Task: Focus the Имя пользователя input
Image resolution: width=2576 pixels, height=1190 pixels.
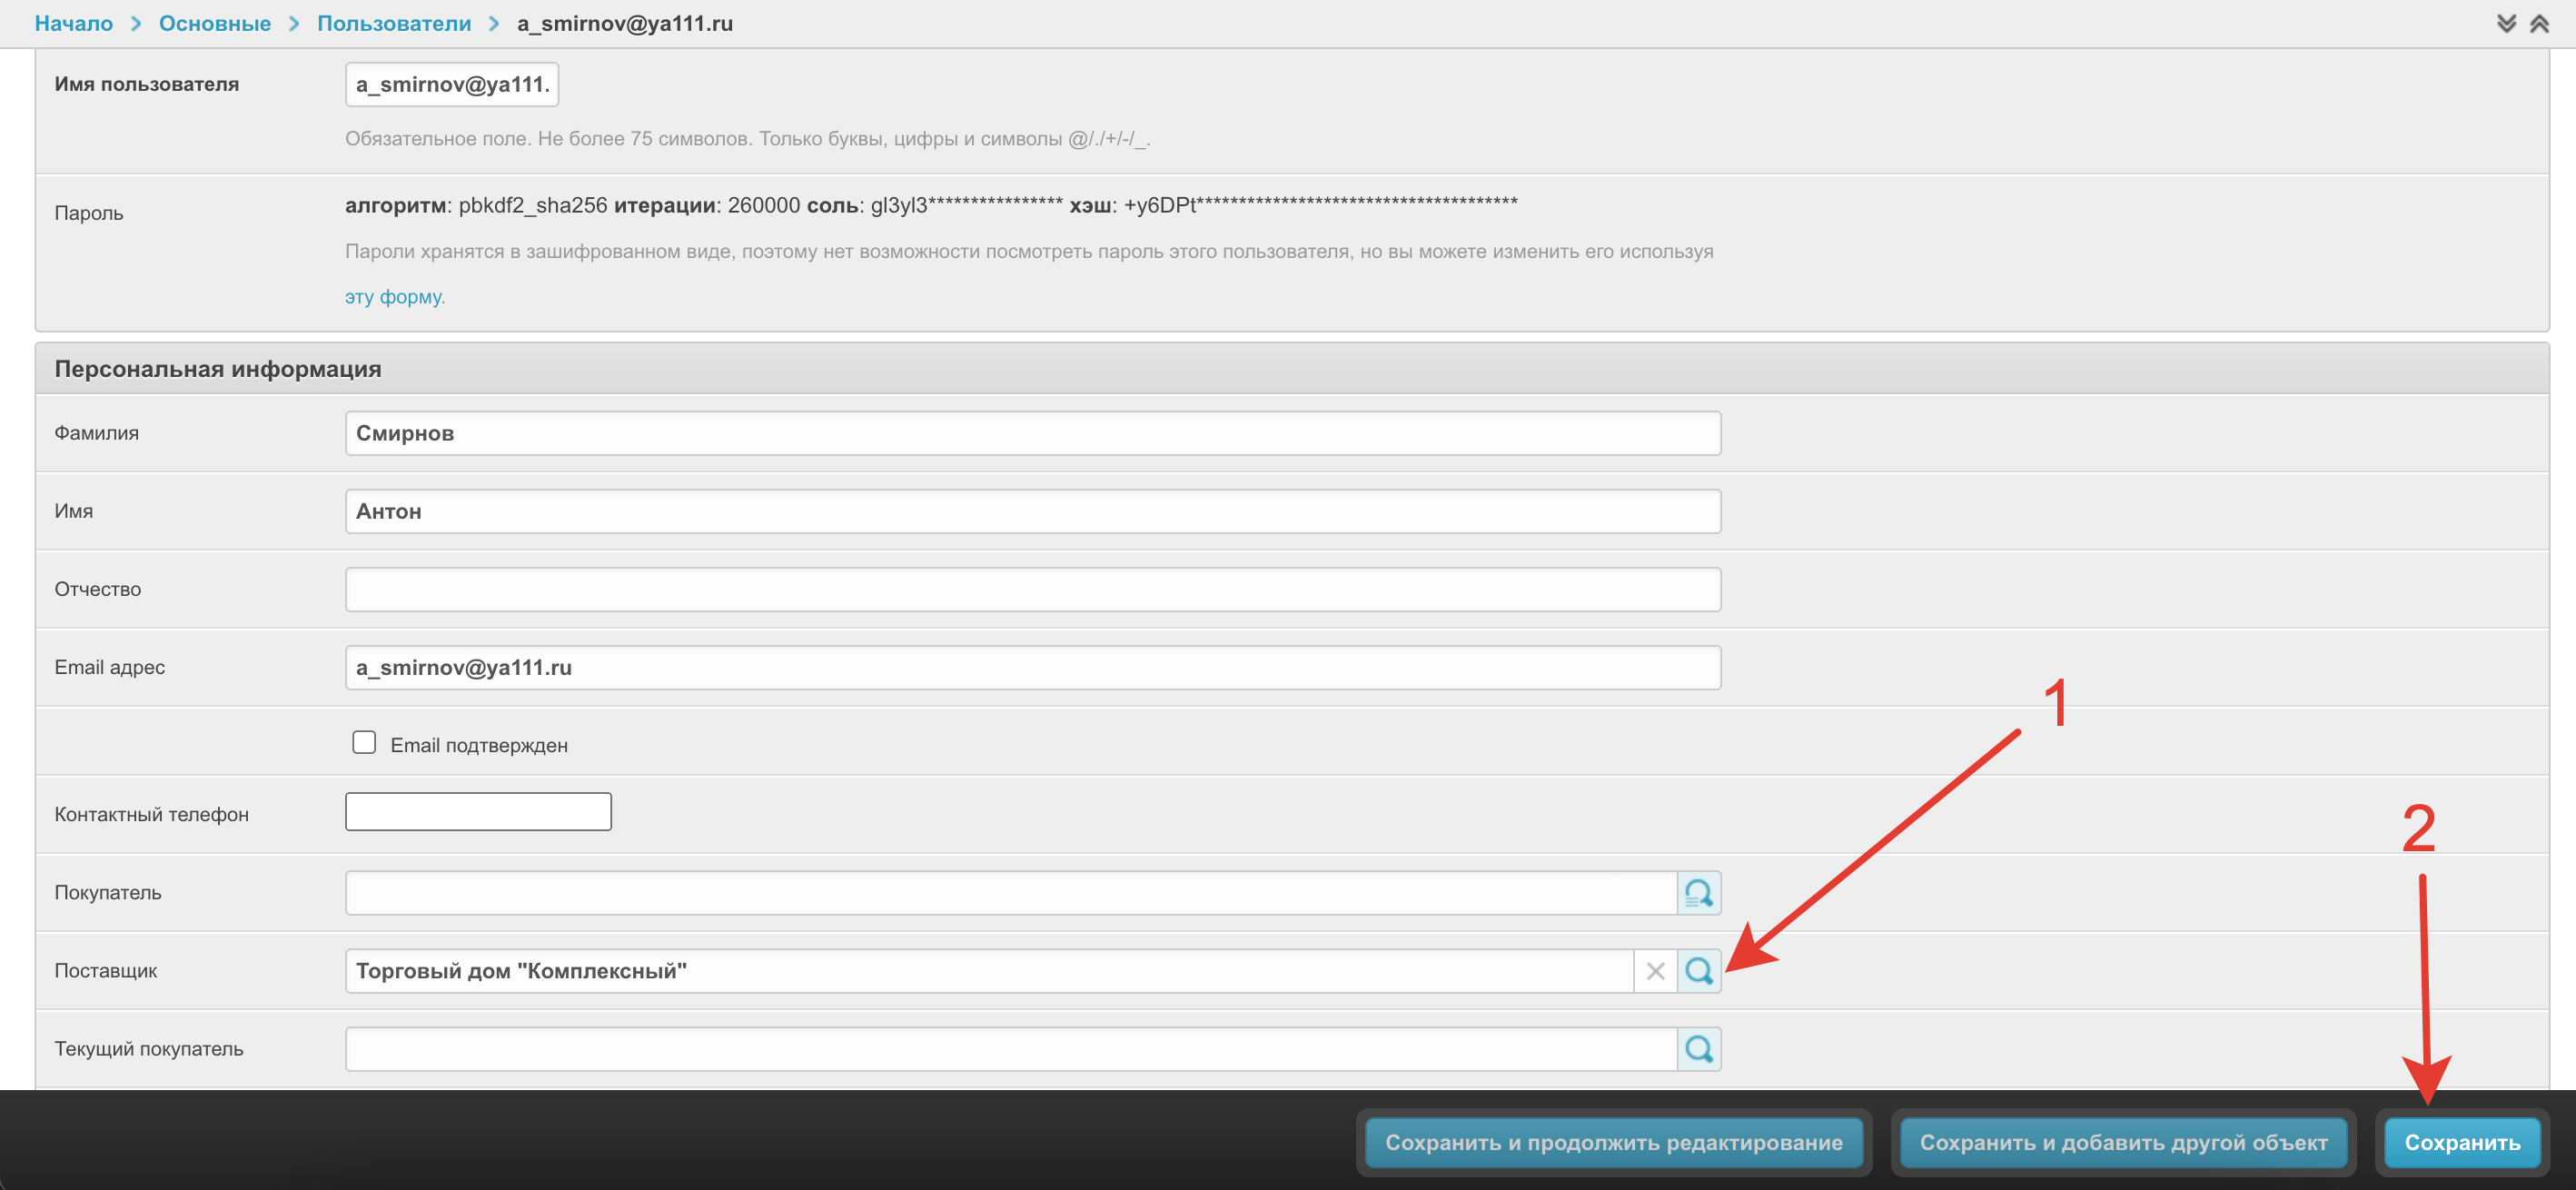Action: 452,84
